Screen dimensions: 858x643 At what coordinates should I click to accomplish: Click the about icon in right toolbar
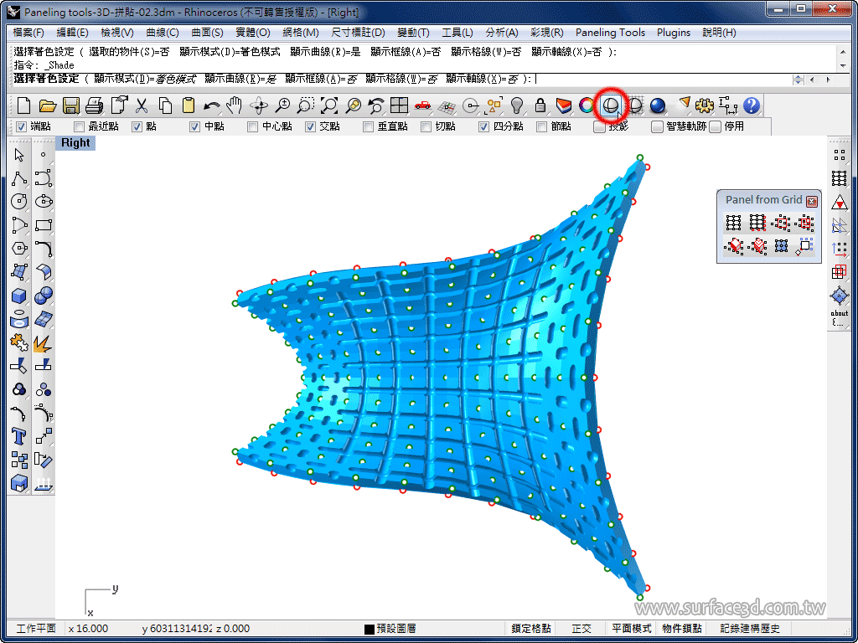(840, 318)
